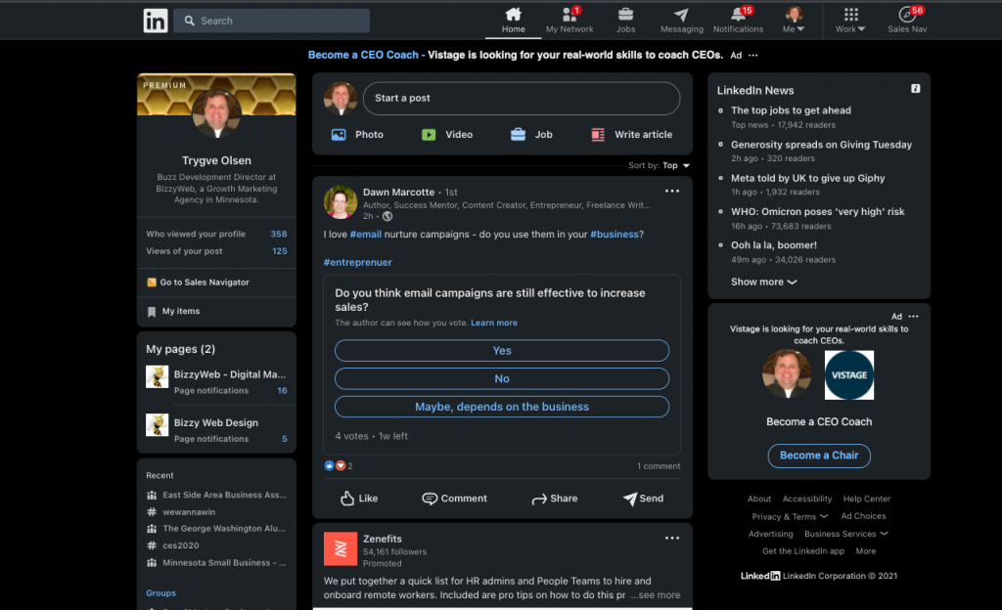Open My items bookmark icon

152,312
